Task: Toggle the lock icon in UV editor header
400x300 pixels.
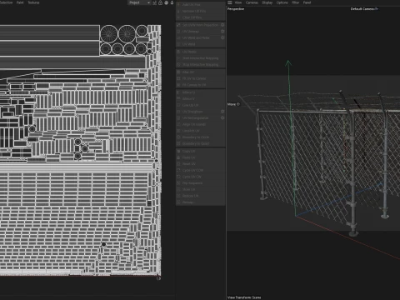Action: point(160,2)
